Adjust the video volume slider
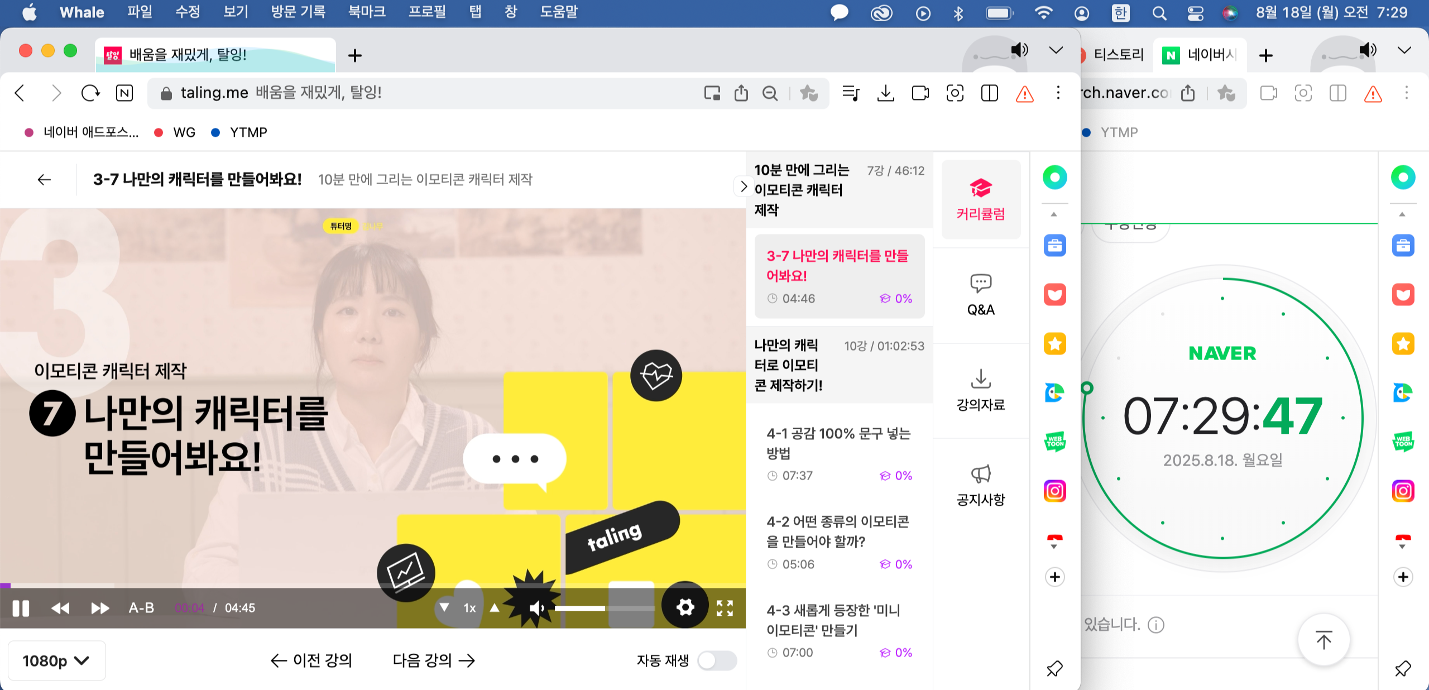Screen dimensions: 1429x690 click(x=604, y=608)
